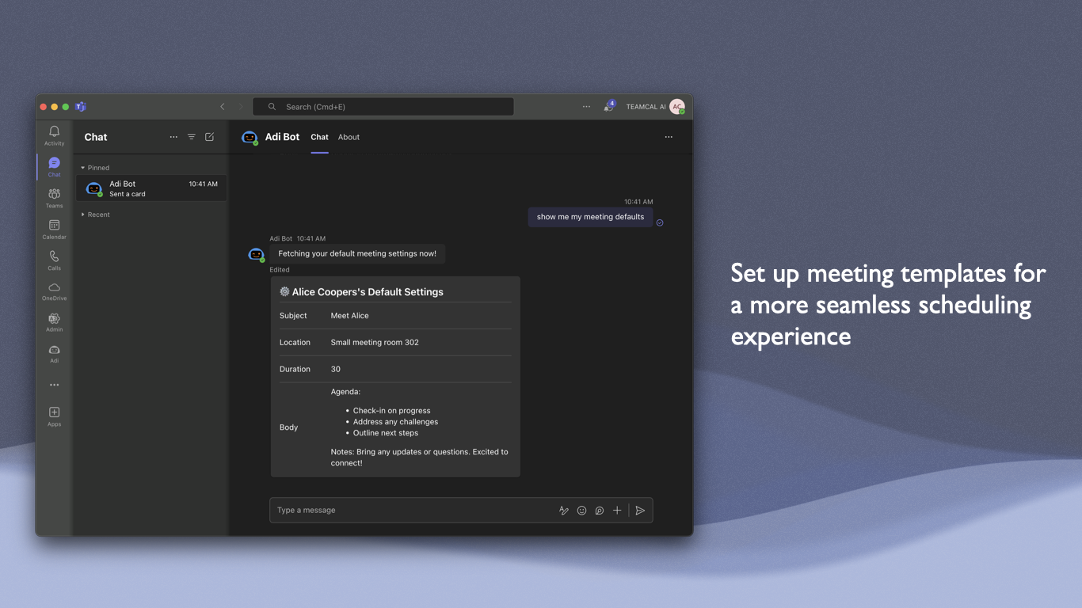Image resolution: width=1082 pixels, height=608 pixels.
Task: Open the emoji picker
Action: click(x=581, y=511)
